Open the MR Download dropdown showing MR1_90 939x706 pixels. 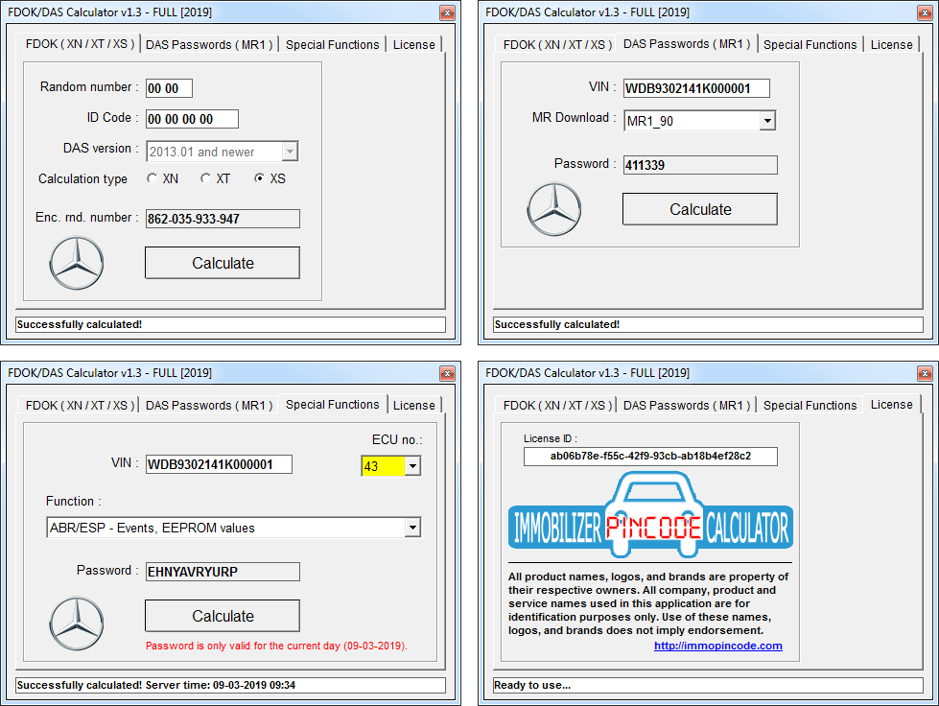point(767,121)
